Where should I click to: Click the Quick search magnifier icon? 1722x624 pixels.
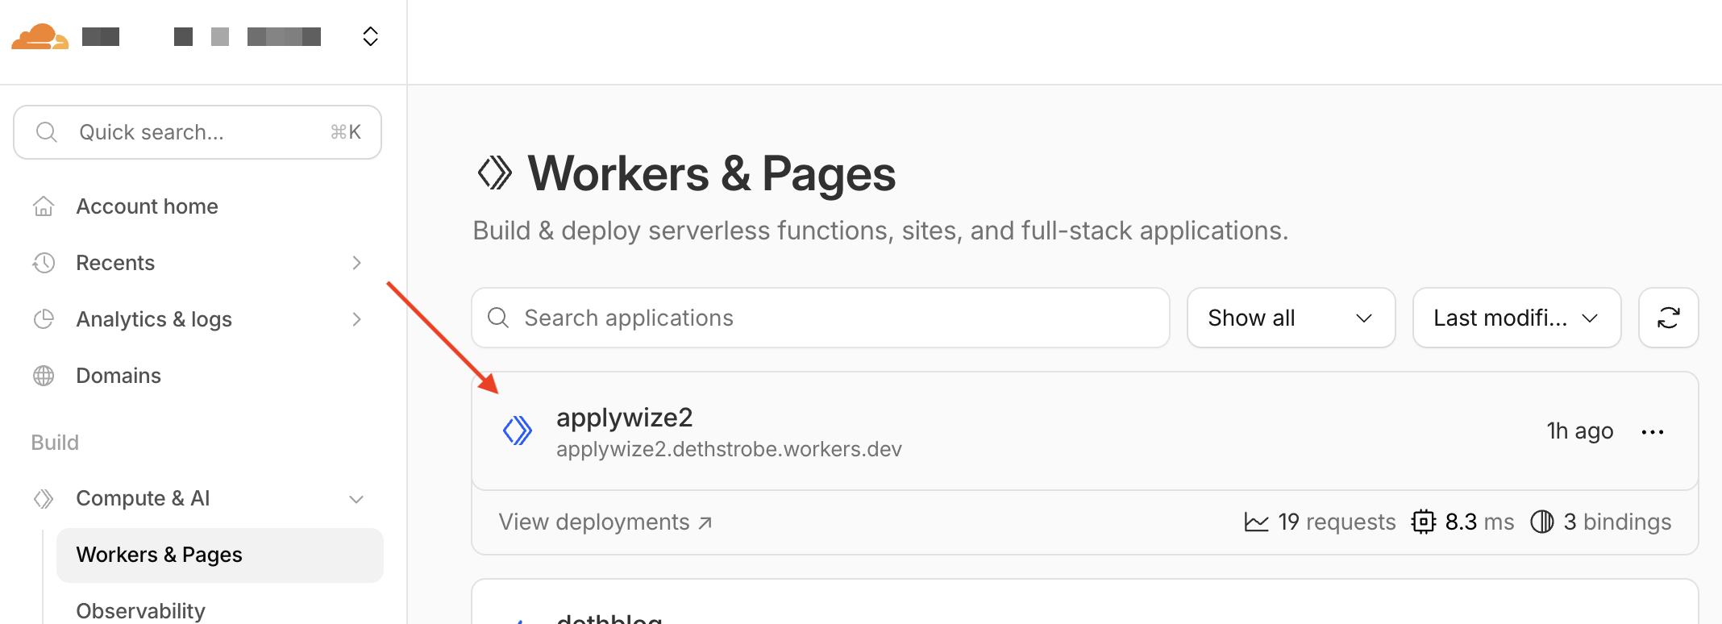[x=47, y=132]
